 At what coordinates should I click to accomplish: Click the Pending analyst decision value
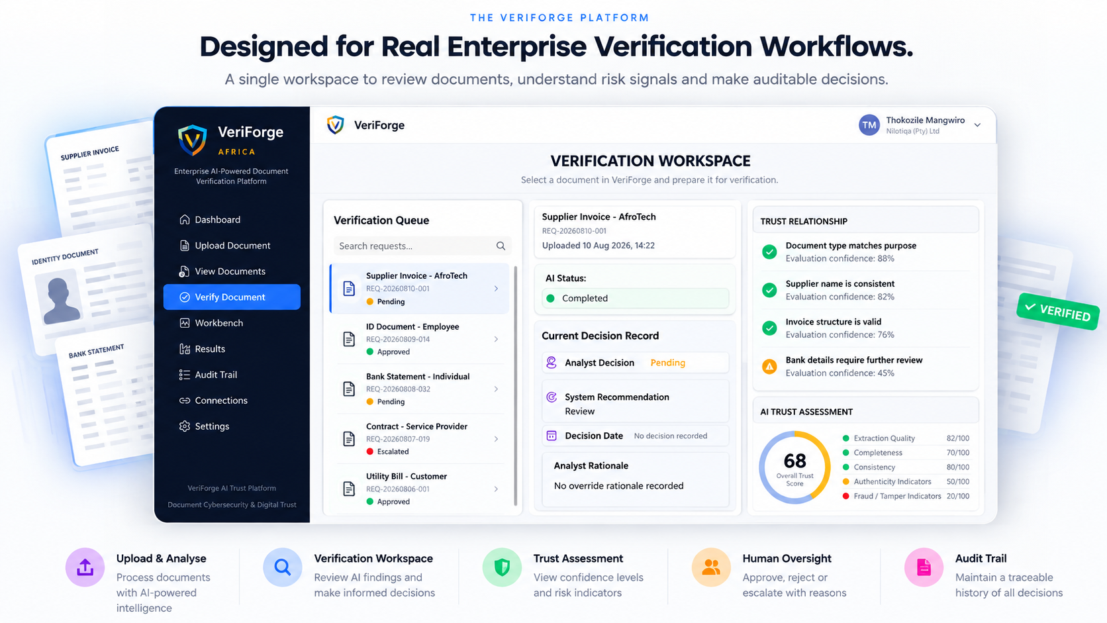pos(668,363)
